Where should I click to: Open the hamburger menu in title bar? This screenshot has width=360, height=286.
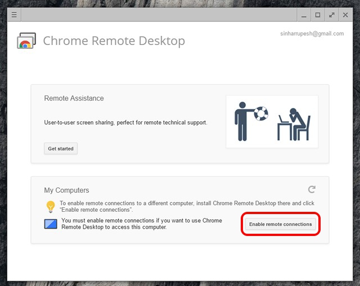pos(14,15)
